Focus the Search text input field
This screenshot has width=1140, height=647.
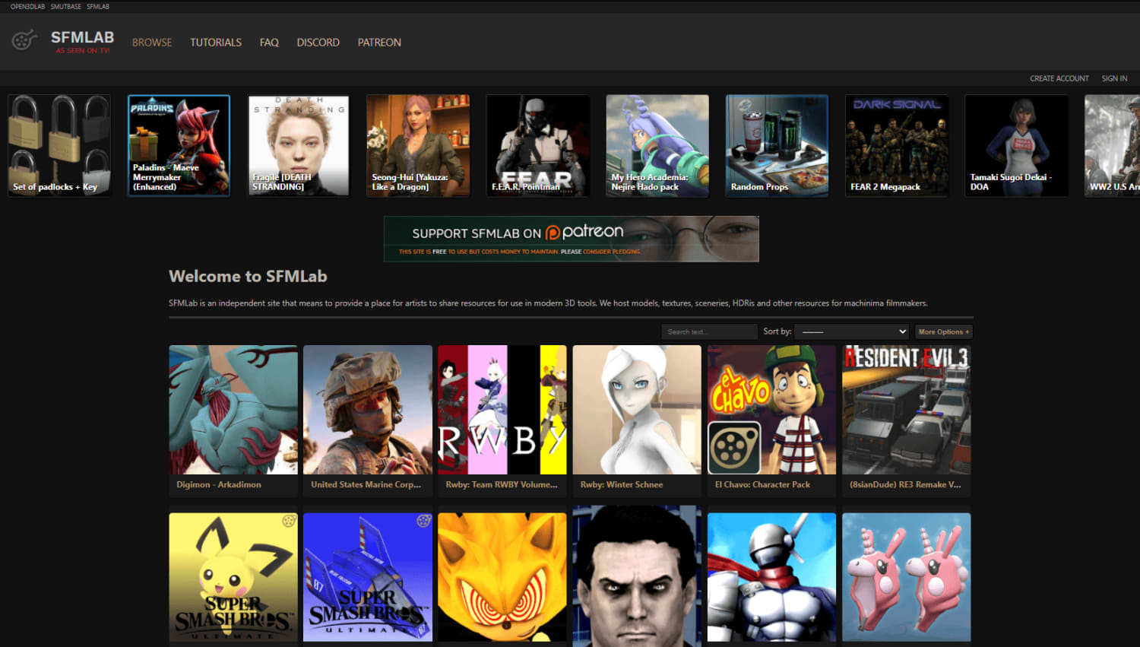[x=709, y=331]
